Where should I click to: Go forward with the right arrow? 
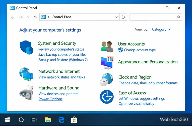pyautogui.click(x=21, y=17)
